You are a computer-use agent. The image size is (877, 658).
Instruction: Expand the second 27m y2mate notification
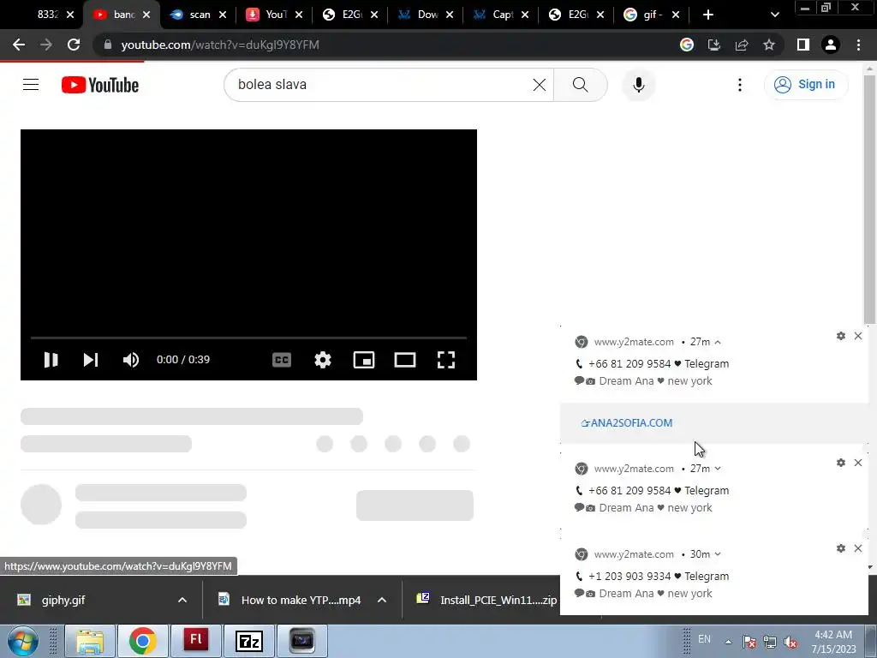[x=718, y=469]
